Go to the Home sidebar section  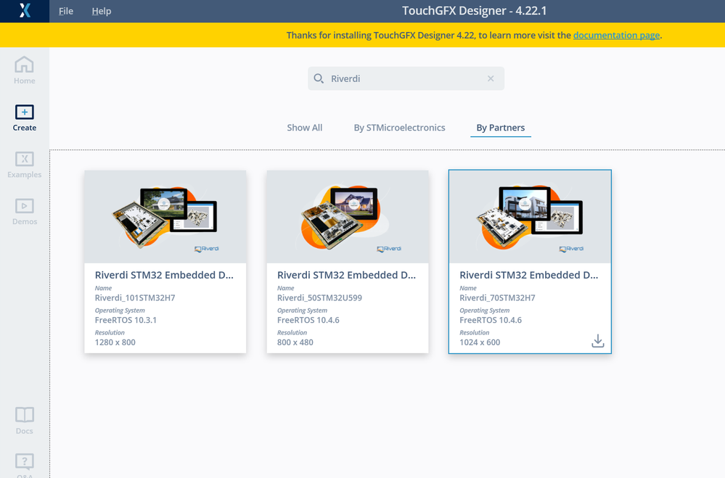tap(25, 70)
